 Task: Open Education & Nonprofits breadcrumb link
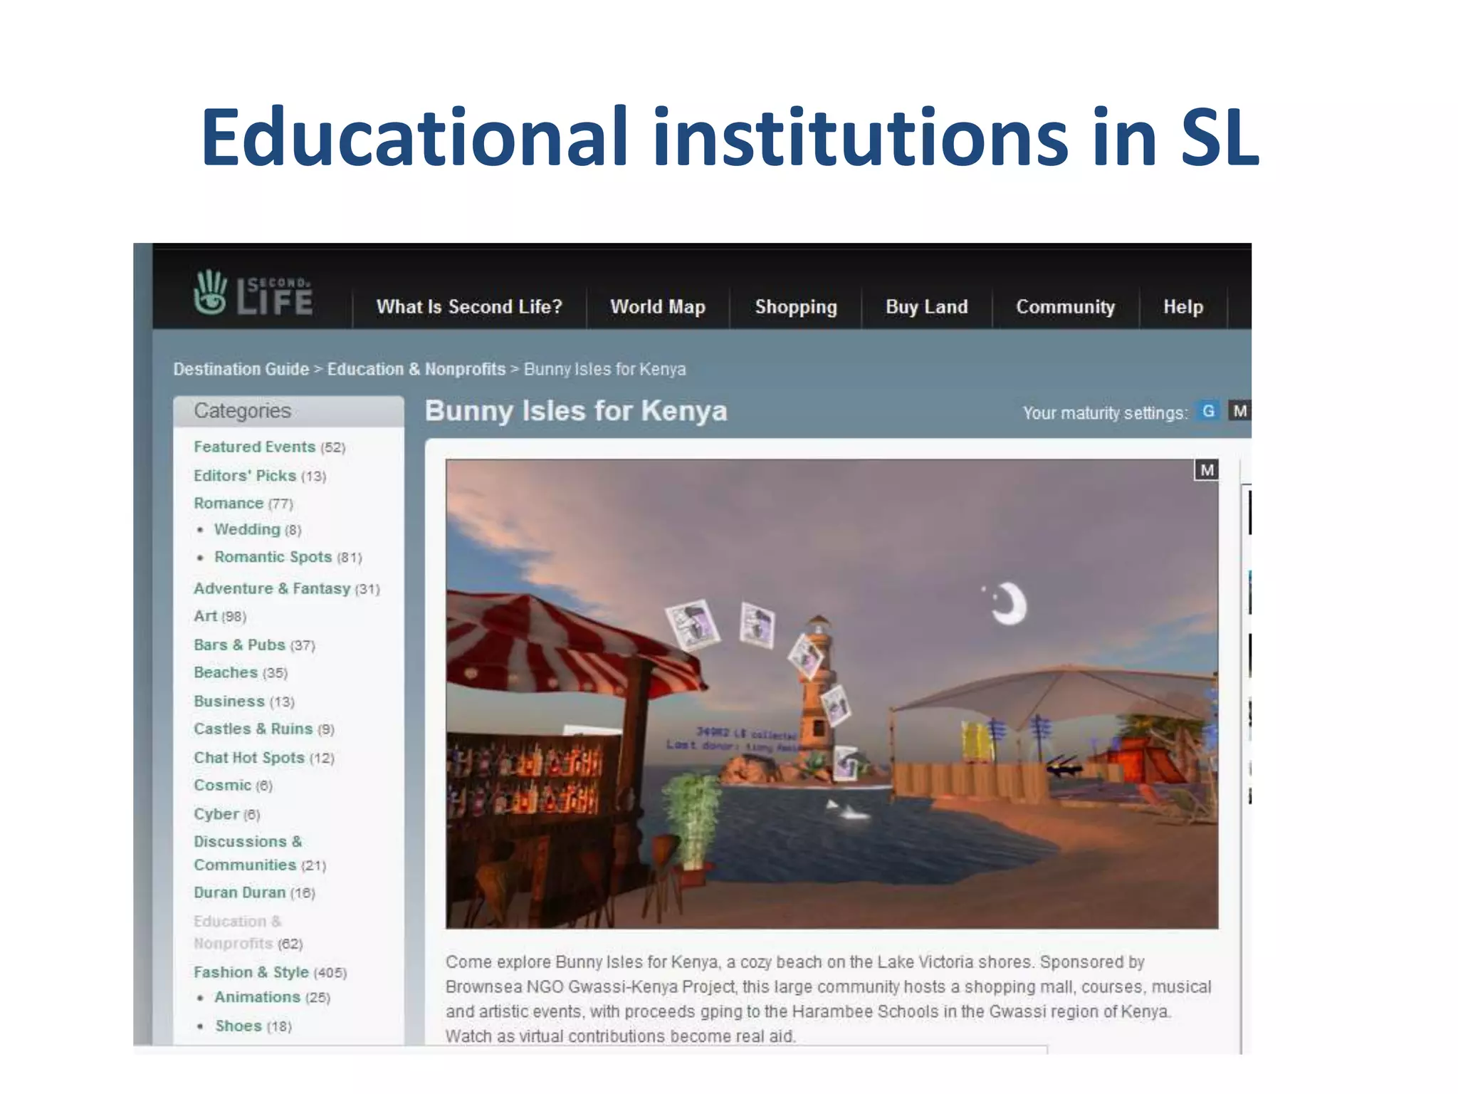[x=416, y=369]
